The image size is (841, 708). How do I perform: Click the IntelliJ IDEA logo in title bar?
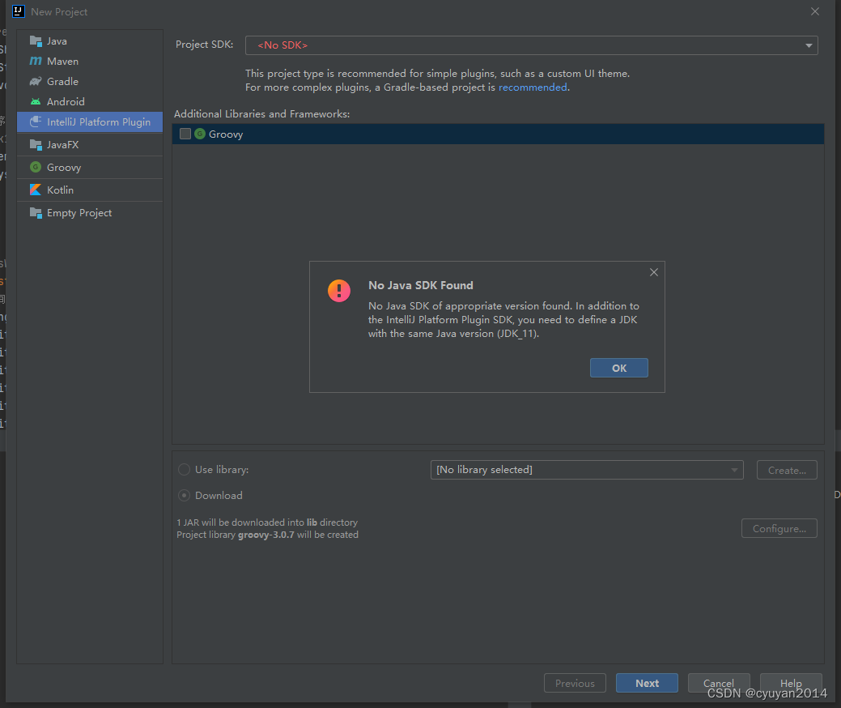[19, 11]
